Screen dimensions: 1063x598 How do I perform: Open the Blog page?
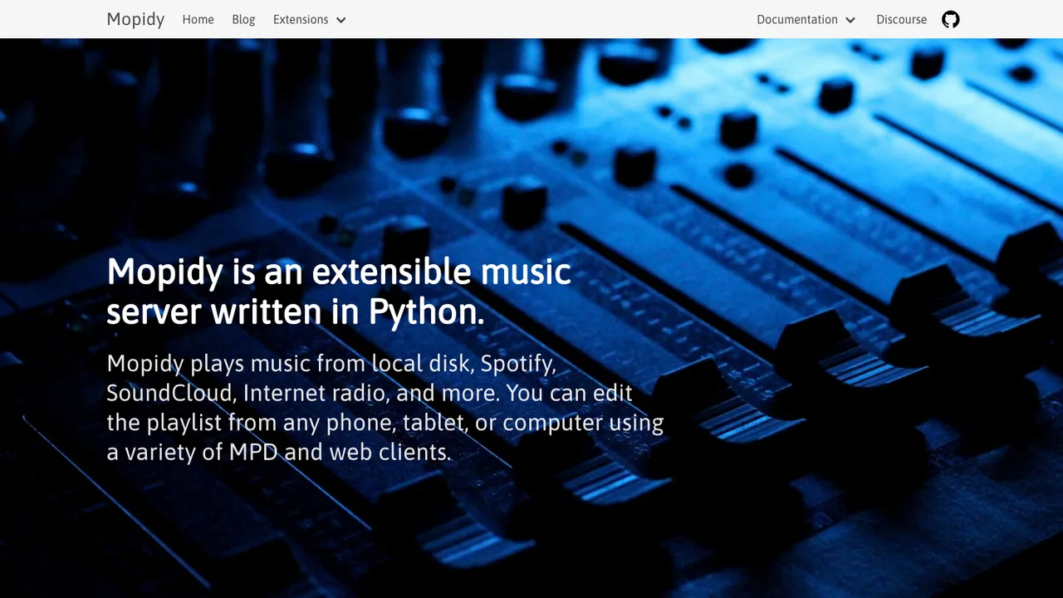pos(243,19)
